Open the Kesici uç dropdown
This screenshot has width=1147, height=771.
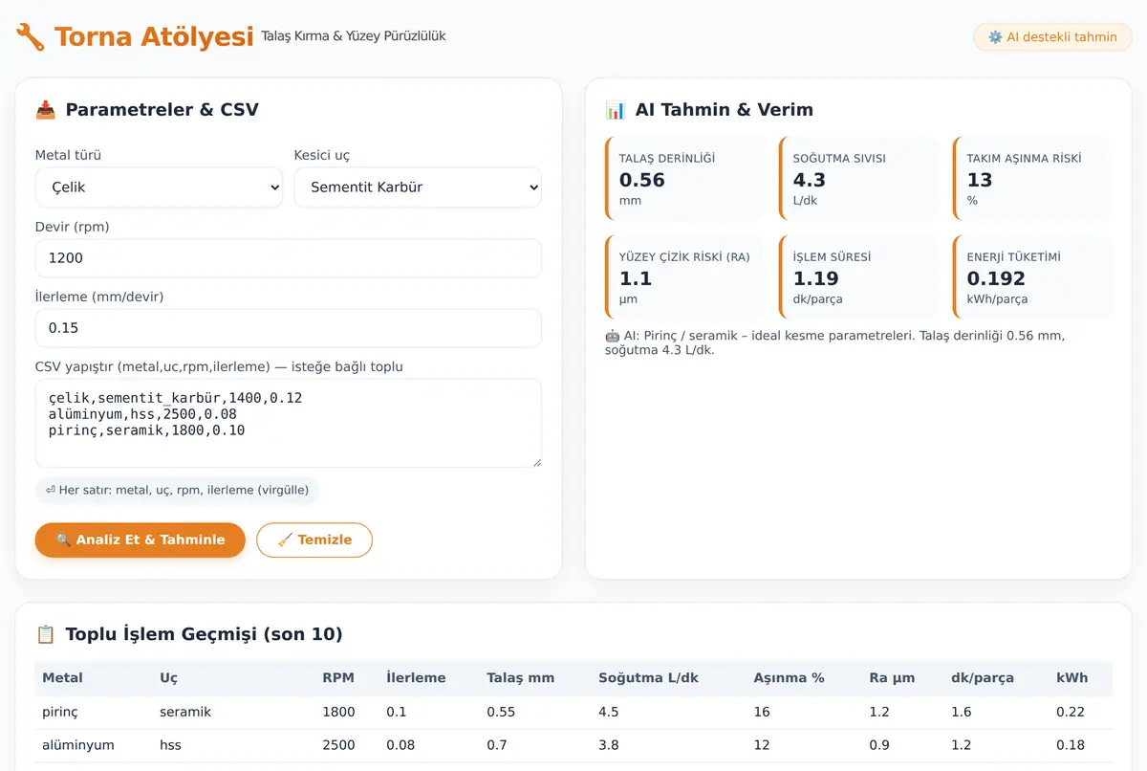coord(418,187)
